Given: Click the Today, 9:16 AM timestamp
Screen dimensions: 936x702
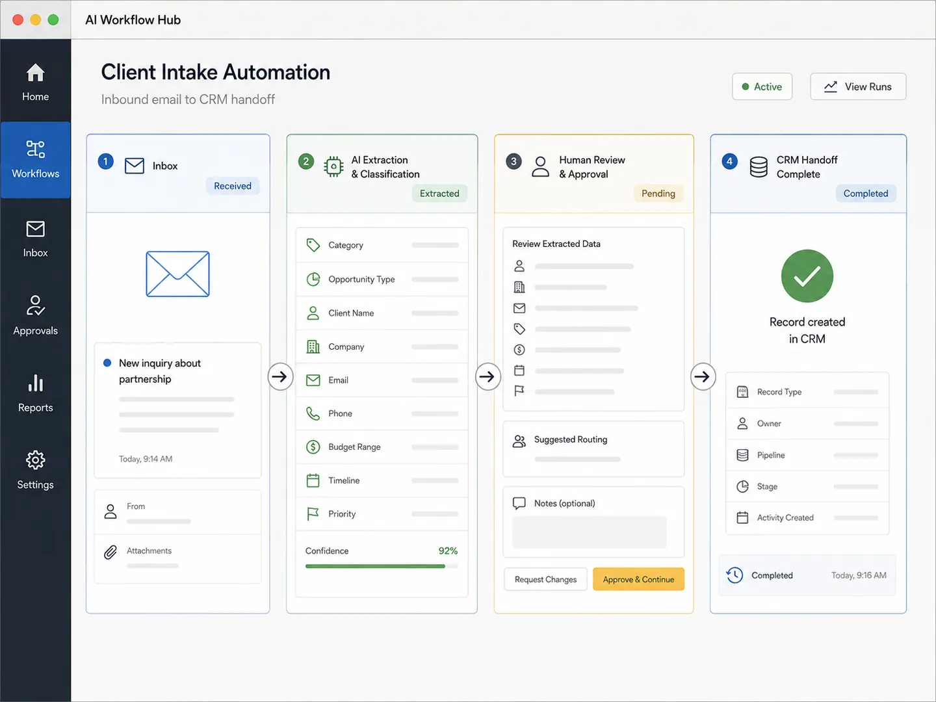Looking at the screenshot, I should pyautogui.click(x=859, y=575).
